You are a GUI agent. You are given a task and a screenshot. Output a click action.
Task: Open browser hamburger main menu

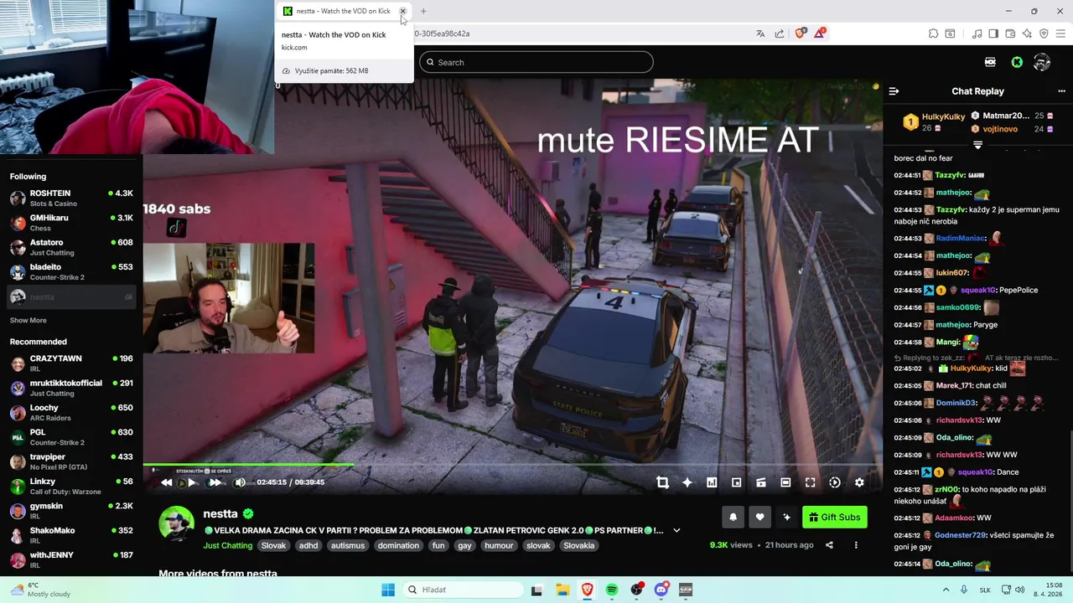pos(1061,33)
